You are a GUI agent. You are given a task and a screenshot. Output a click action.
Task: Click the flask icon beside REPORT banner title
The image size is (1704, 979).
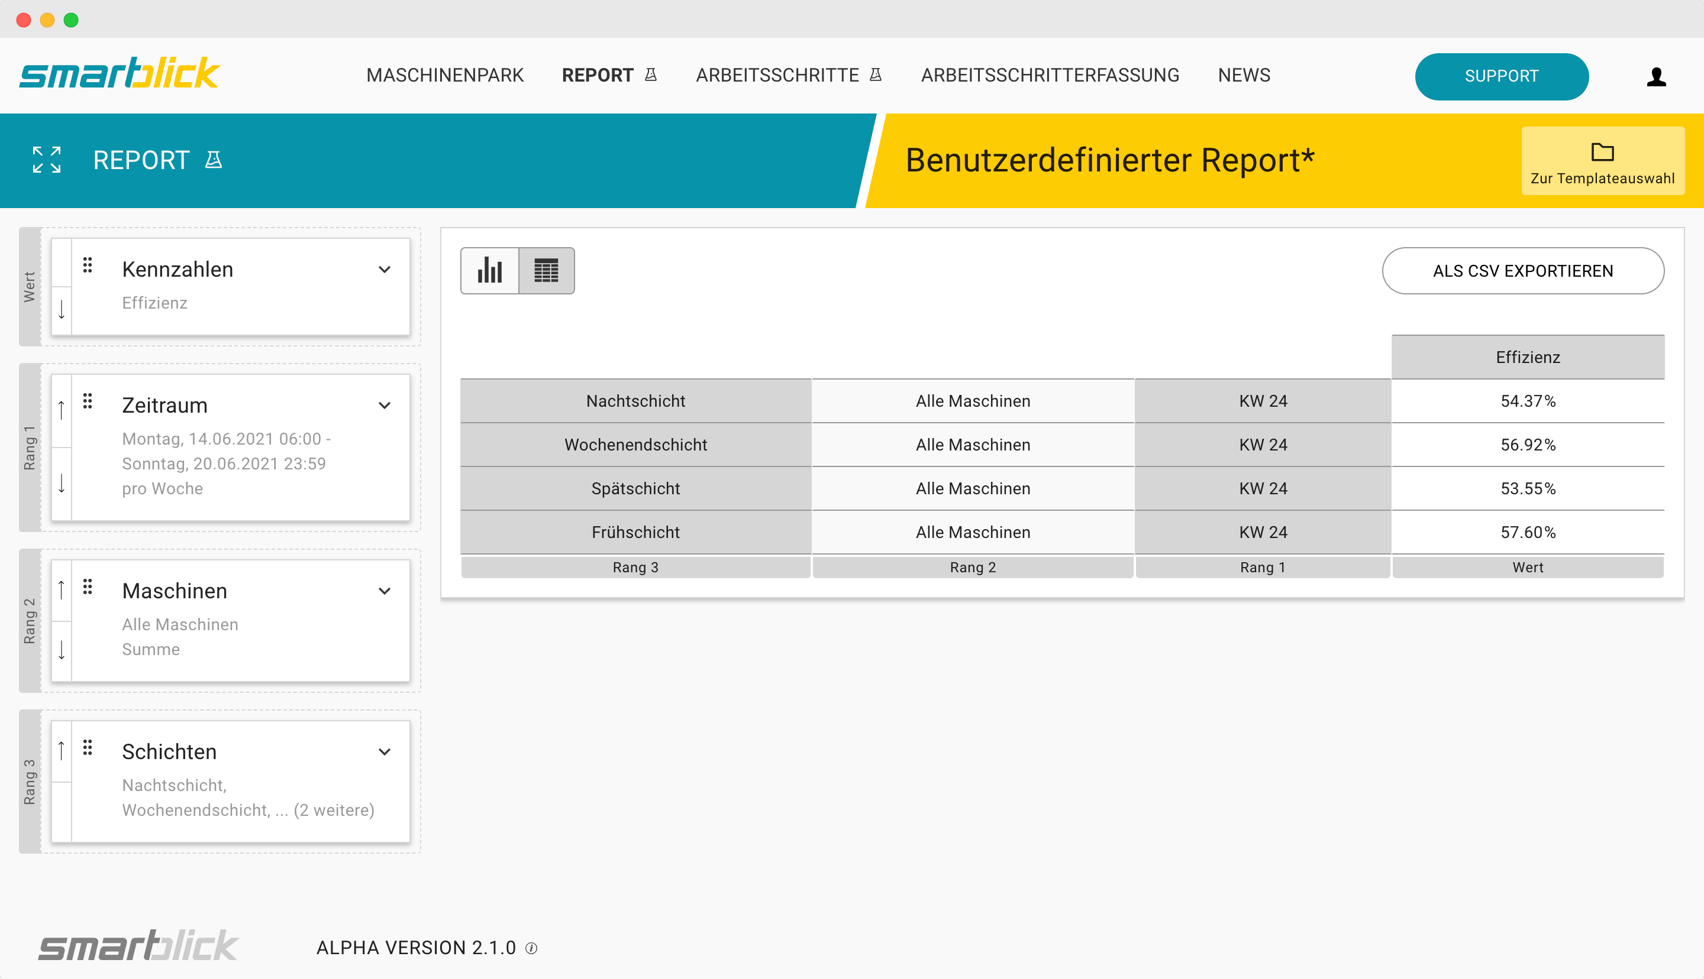pyautogui.click(x=213, y=160)
